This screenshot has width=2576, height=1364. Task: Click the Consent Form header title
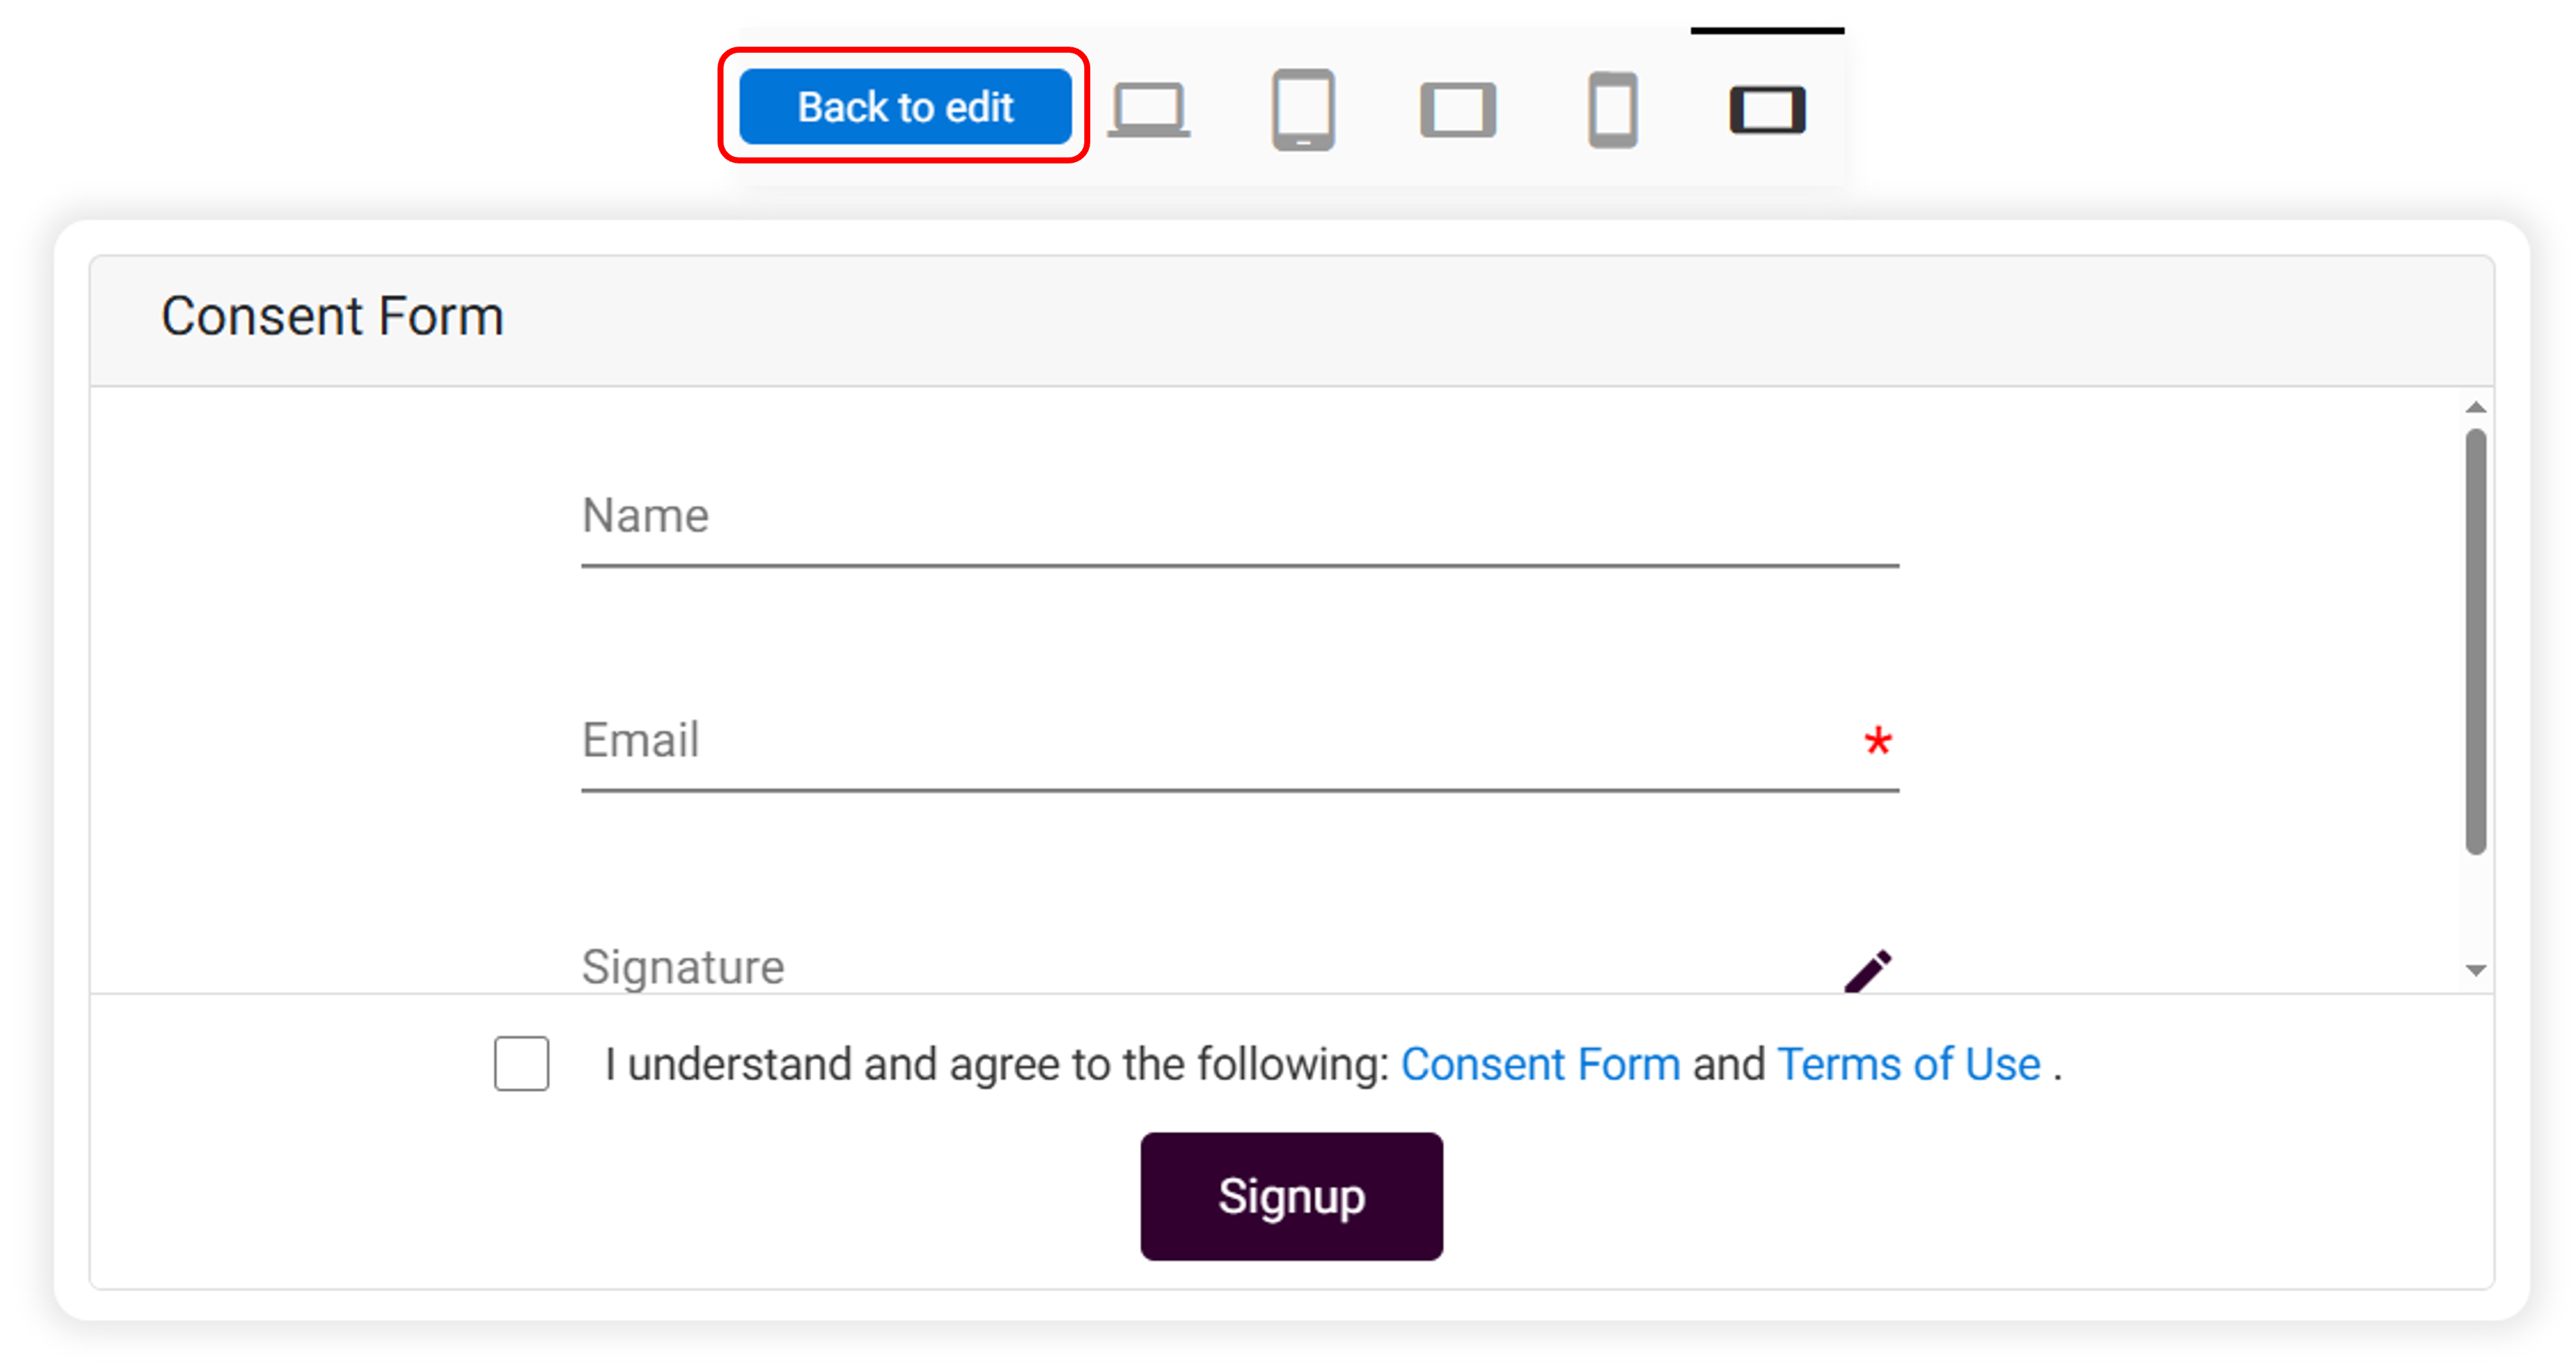pyautogui.click(x=332, y=317)
